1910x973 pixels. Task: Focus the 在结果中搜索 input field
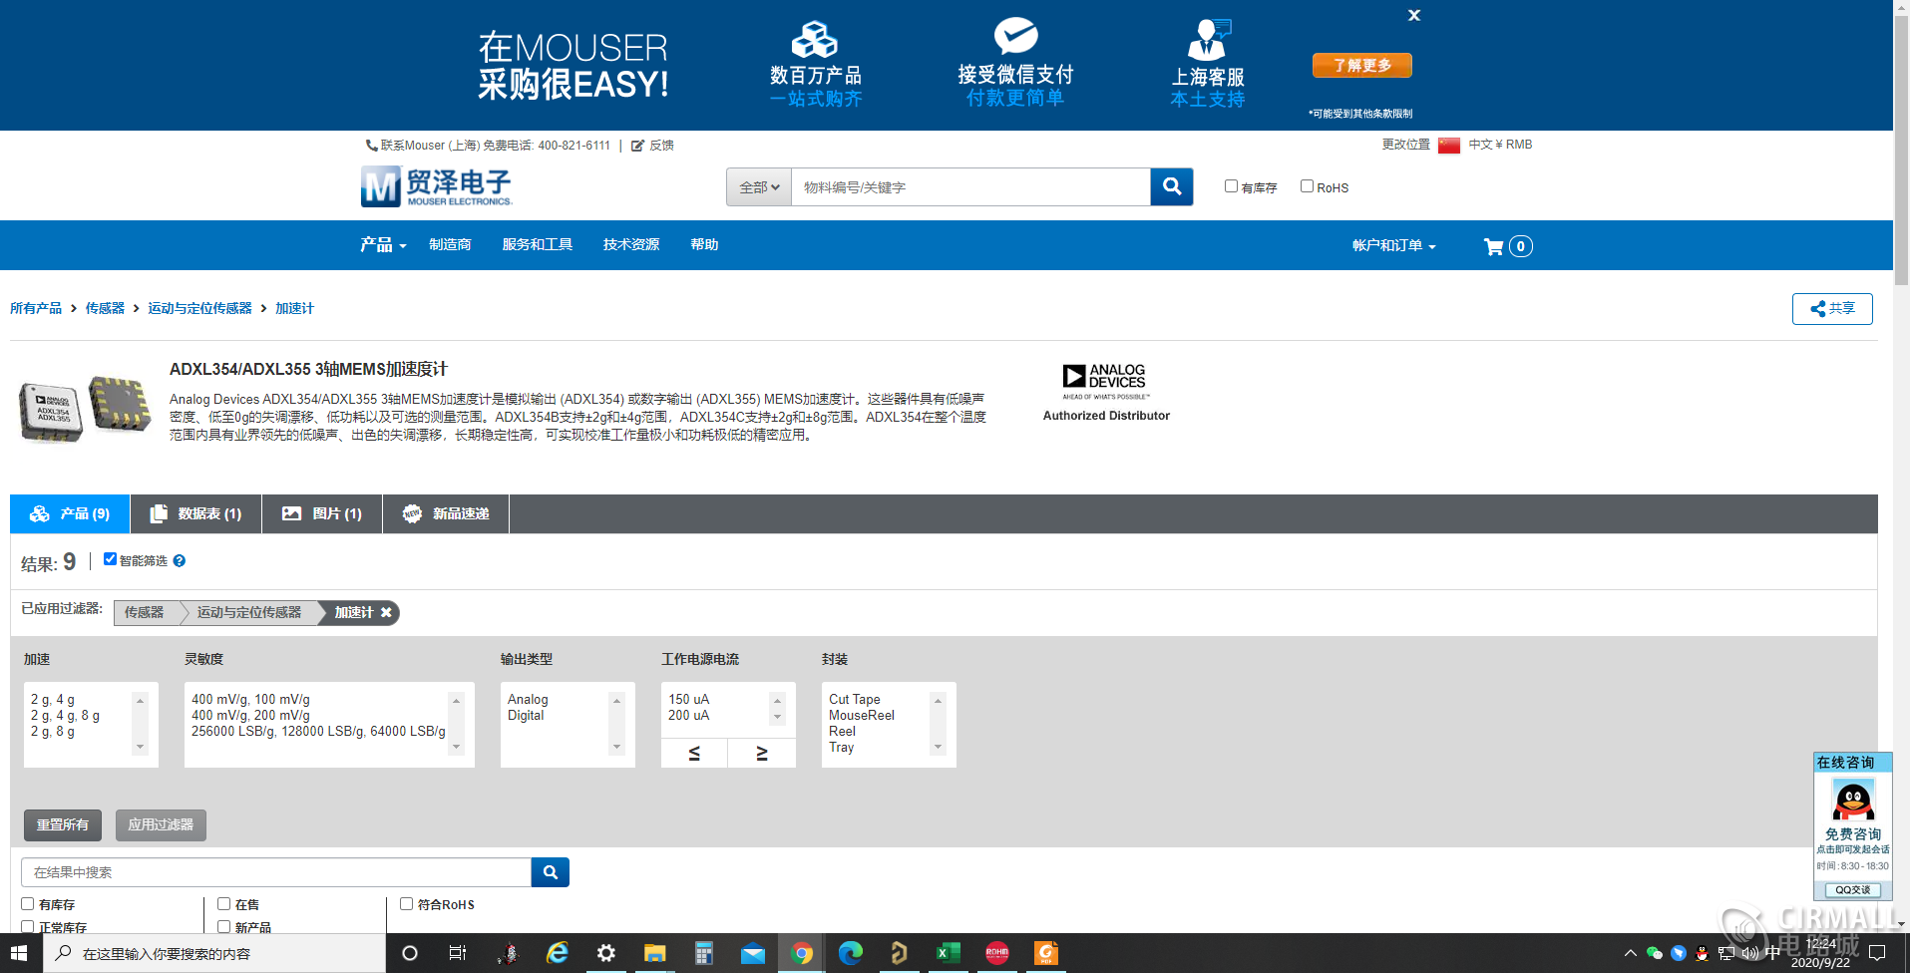point(276,872)
